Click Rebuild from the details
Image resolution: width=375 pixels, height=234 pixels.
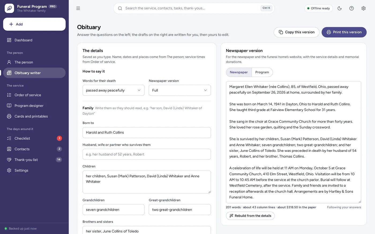pos(250,216)
